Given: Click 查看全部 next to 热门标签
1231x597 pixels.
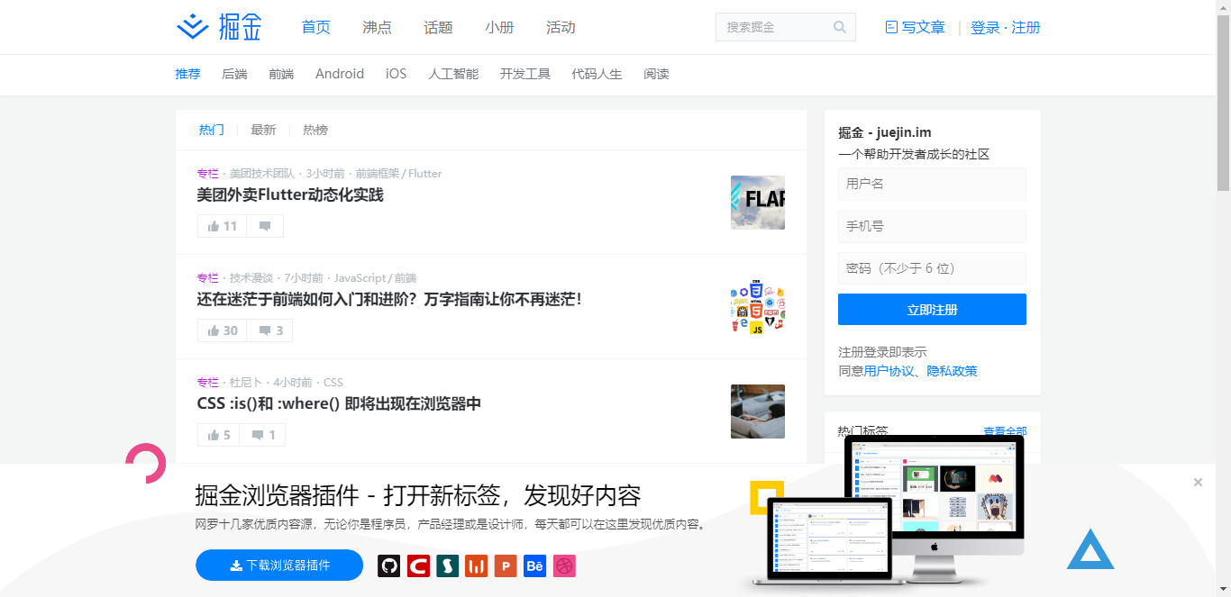Looking at the screenshot, I should [x=1007, y=431].
